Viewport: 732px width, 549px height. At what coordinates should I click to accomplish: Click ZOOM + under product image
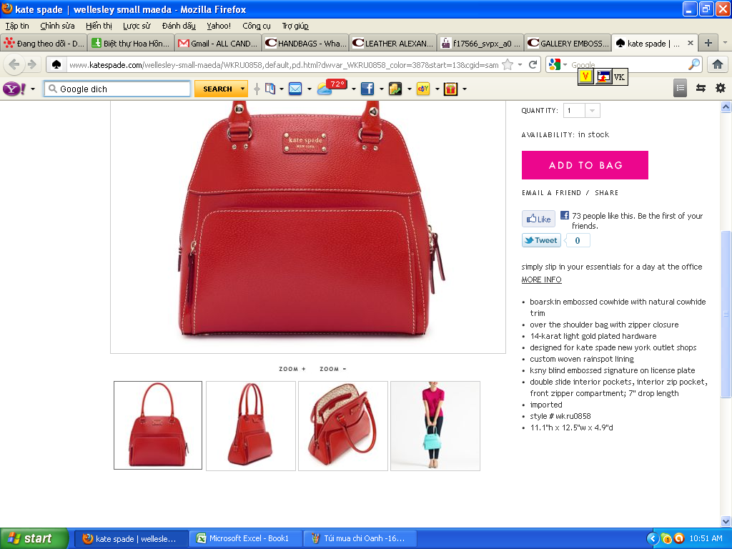click(292, 369)
